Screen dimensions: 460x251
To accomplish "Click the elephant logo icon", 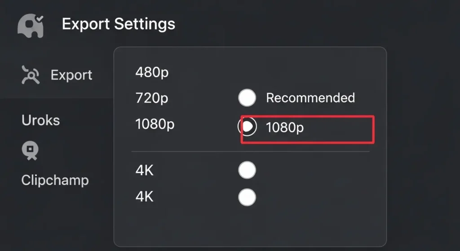I will click(x=31, y=26).
